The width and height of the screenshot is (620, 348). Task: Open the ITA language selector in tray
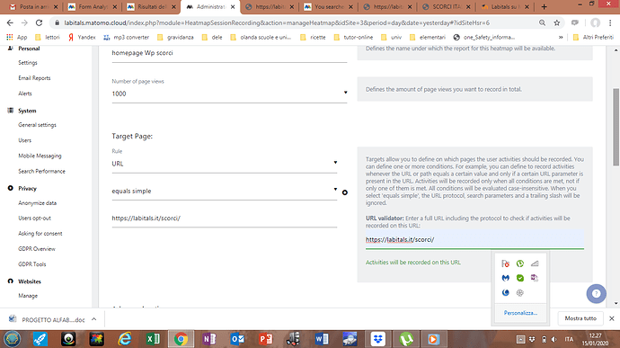(x=569, y=339)
